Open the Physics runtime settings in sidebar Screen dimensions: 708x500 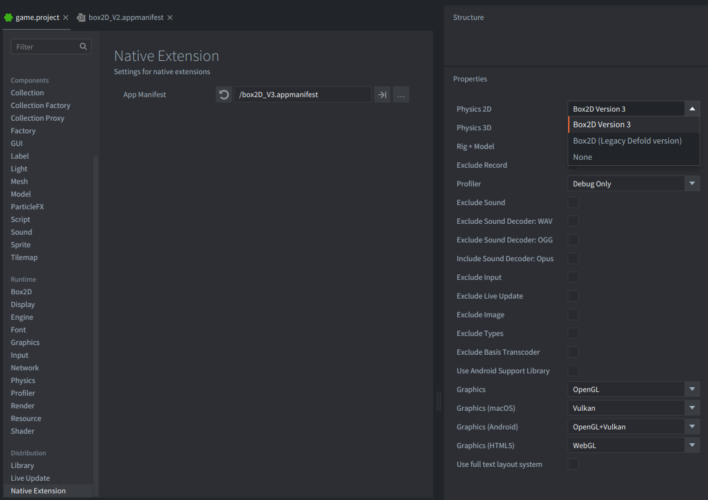(x=23, y=380)
